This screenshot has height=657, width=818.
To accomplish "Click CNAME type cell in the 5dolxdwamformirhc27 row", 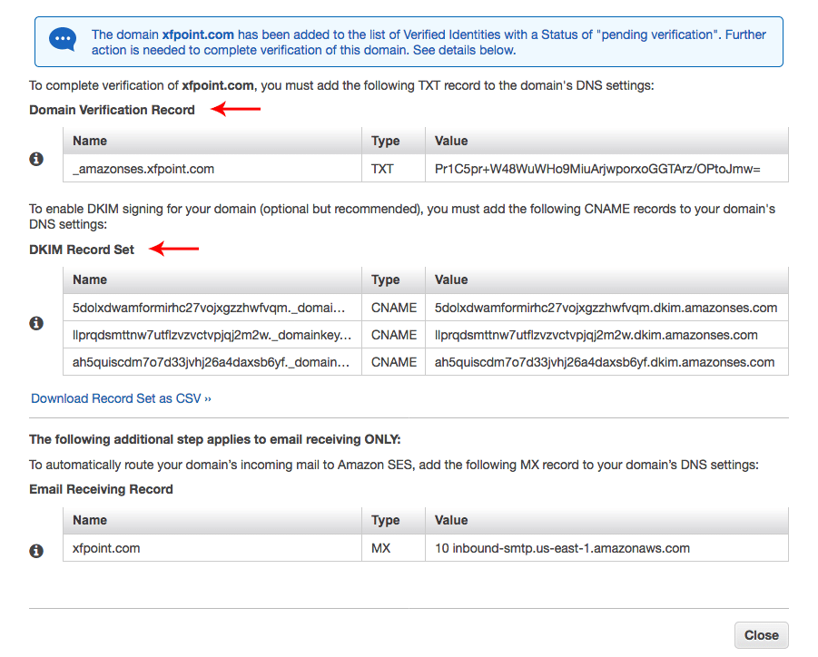I will (394, 308).
